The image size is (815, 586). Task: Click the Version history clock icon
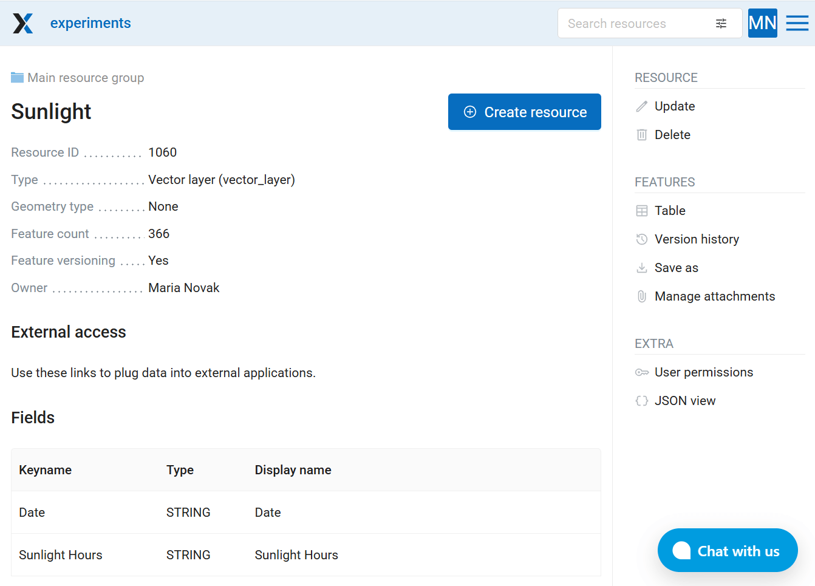(x=642, y=239)
